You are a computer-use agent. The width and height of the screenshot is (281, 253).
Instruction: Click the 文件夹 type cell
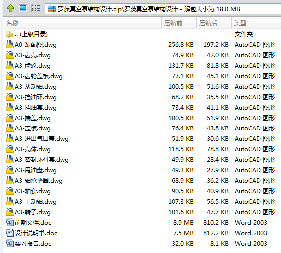point(244,34)
